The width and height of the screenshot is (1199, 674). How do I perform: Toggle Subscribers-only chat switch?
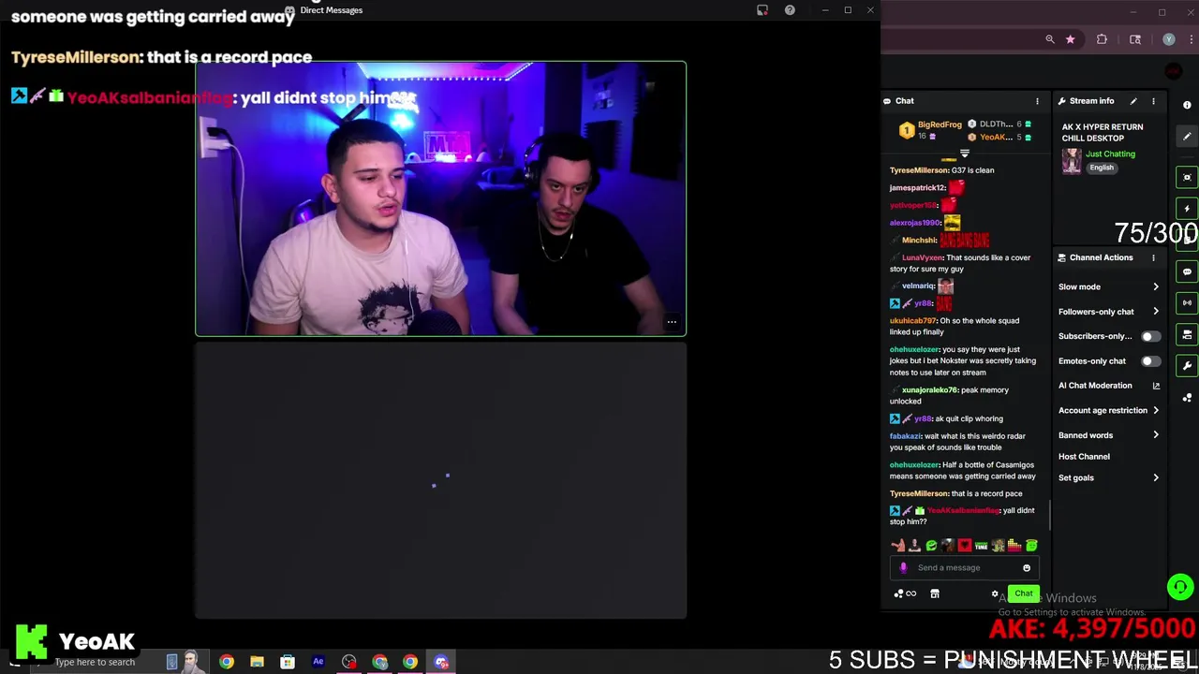(x=1150, y=336)
